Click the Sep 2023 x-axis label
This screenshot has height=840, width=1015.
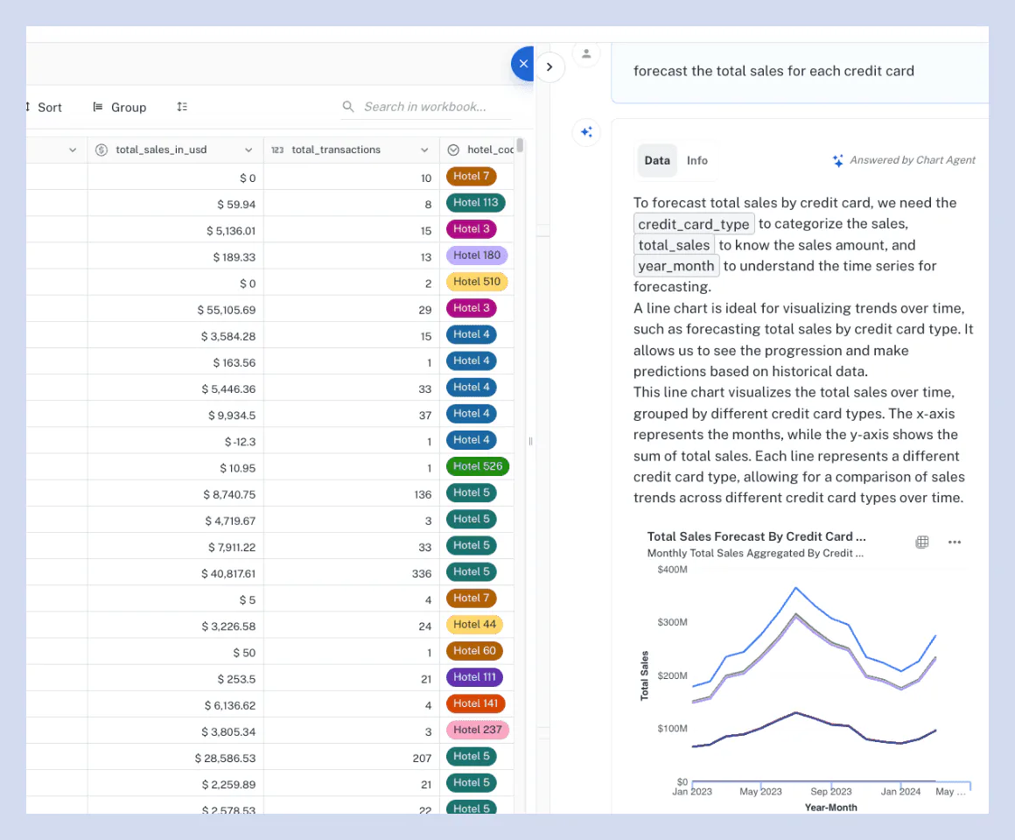click(x=831, y=792)
